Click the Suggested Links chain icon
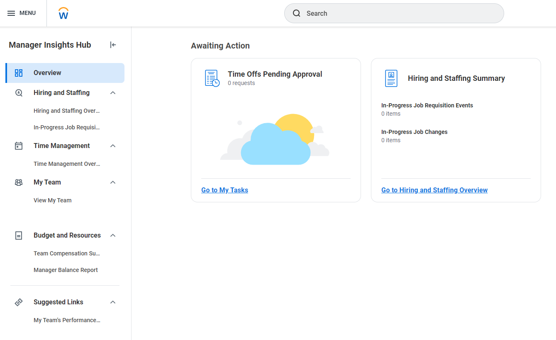The height and width of the screenshot is (340, 556). pyautogui.click(x=18, y=302)
